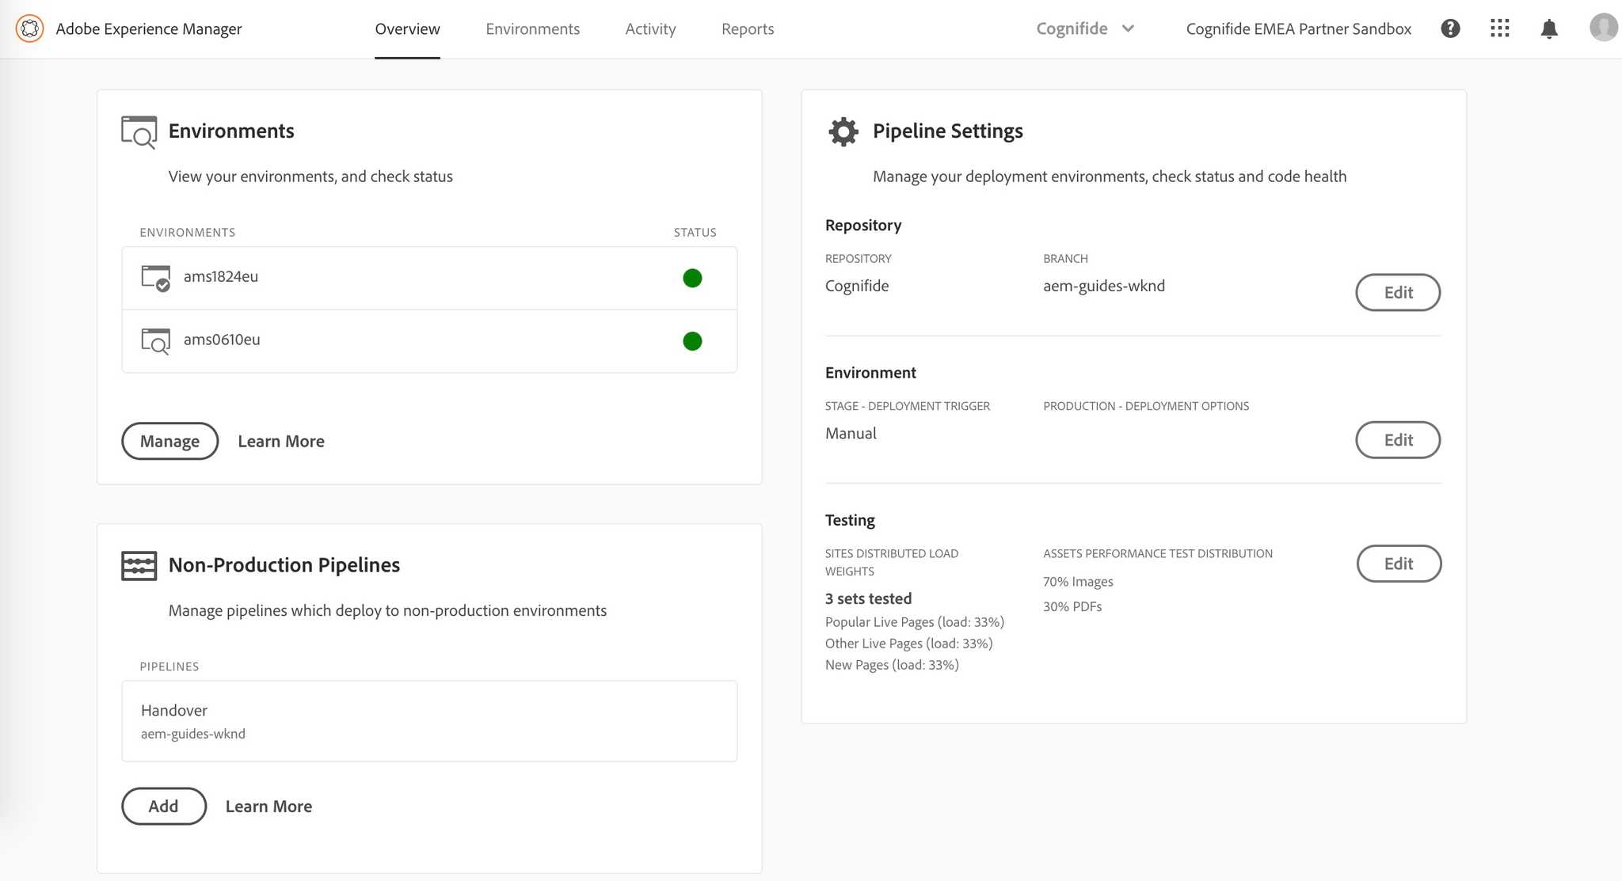Open the notifications bell icon

tap(1549, 28)
